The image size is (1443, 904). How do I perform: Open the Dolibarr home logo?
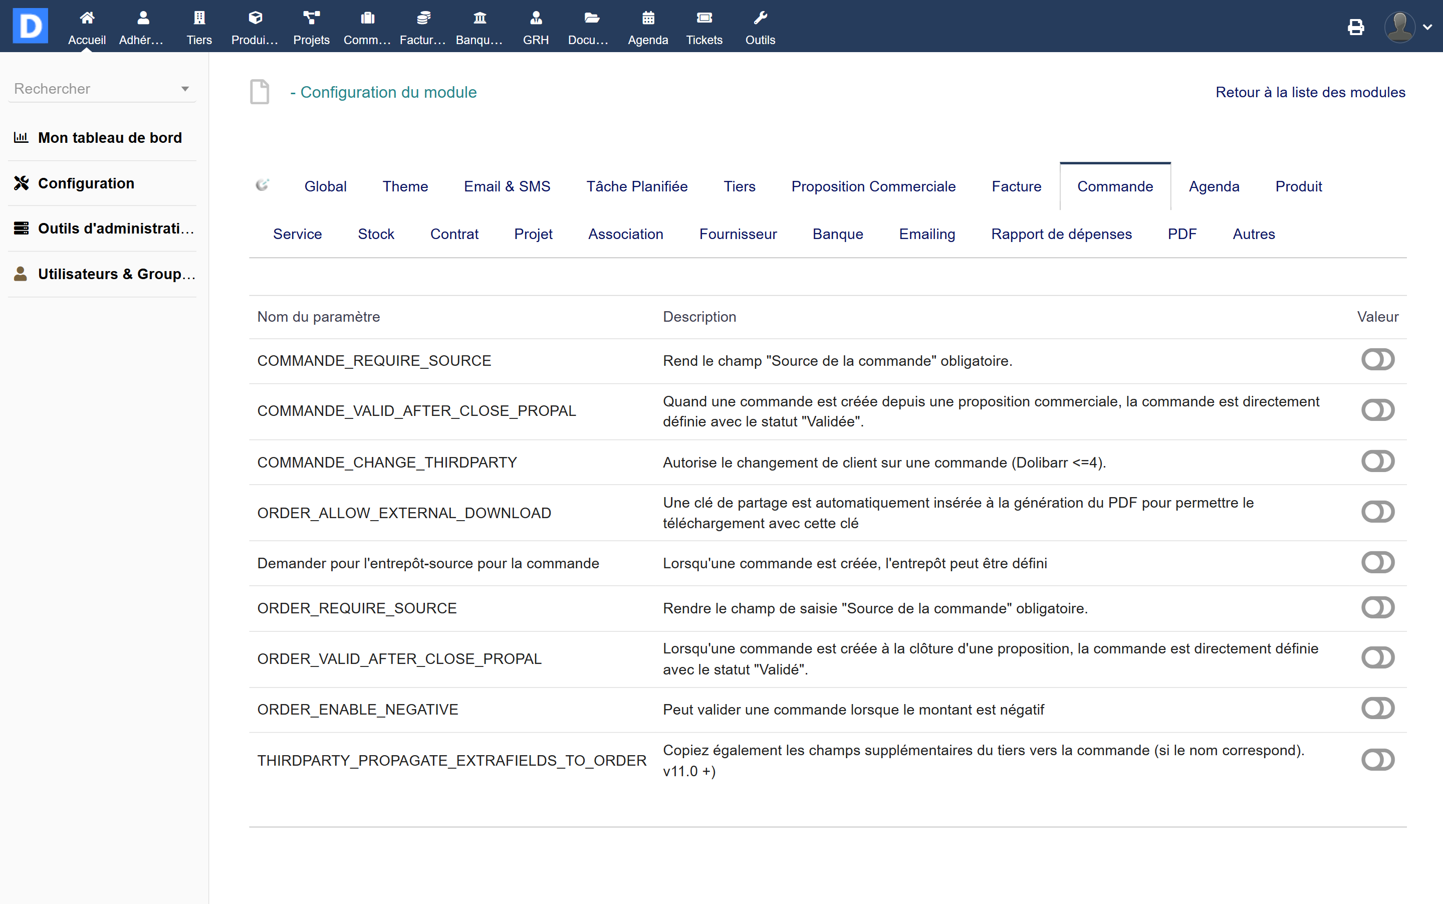pos(30,26)
